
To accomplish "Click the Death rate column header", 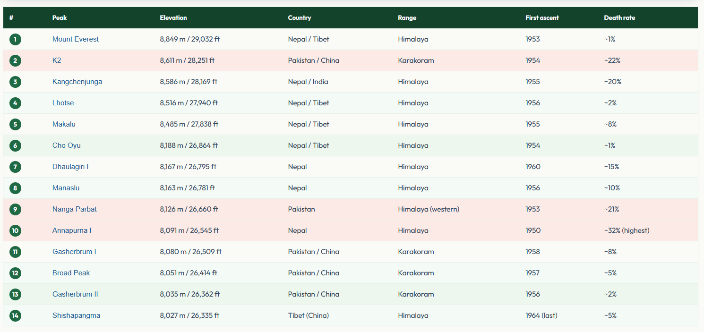I will pos(619,18).
